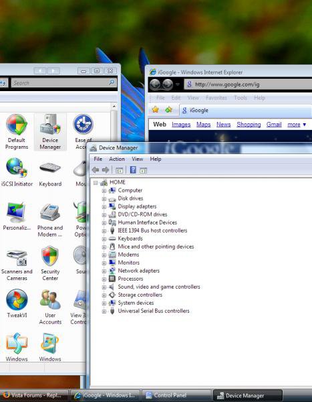
Task: Select Monitors in device tree
Action: (x=129, y=263)
